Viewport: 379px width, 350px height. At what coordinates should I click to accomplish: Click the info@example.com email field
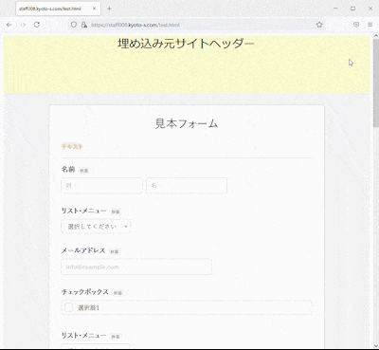coord(136,267)
